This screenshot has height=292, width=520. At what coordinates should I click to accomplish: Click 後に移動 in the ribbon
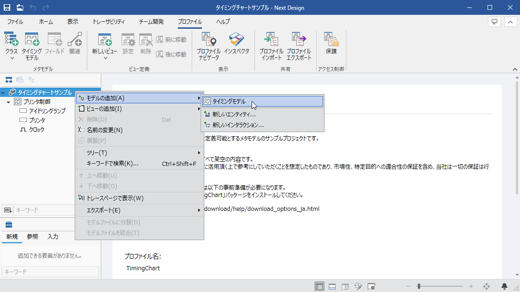(171, 54)
